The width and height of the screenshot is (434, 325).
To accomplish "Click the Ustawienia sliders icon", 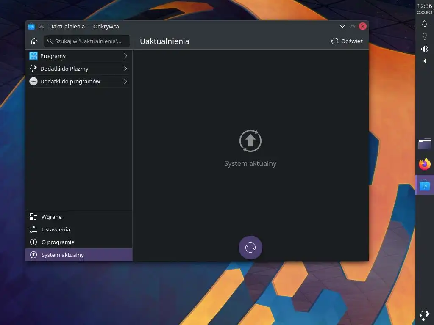I will pos(33,229).
